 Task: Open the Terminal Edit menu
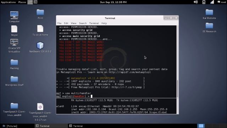click(x=66, y=23)
